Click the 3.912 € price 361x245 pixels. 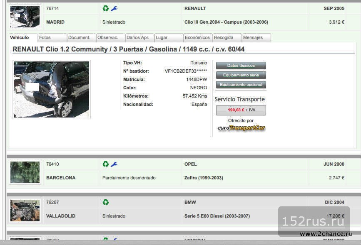tap(336, 22)
